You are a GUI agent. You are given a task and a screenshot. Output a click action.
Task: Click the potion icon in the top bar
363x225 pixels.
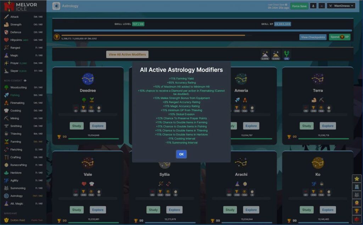coord(313,6)
